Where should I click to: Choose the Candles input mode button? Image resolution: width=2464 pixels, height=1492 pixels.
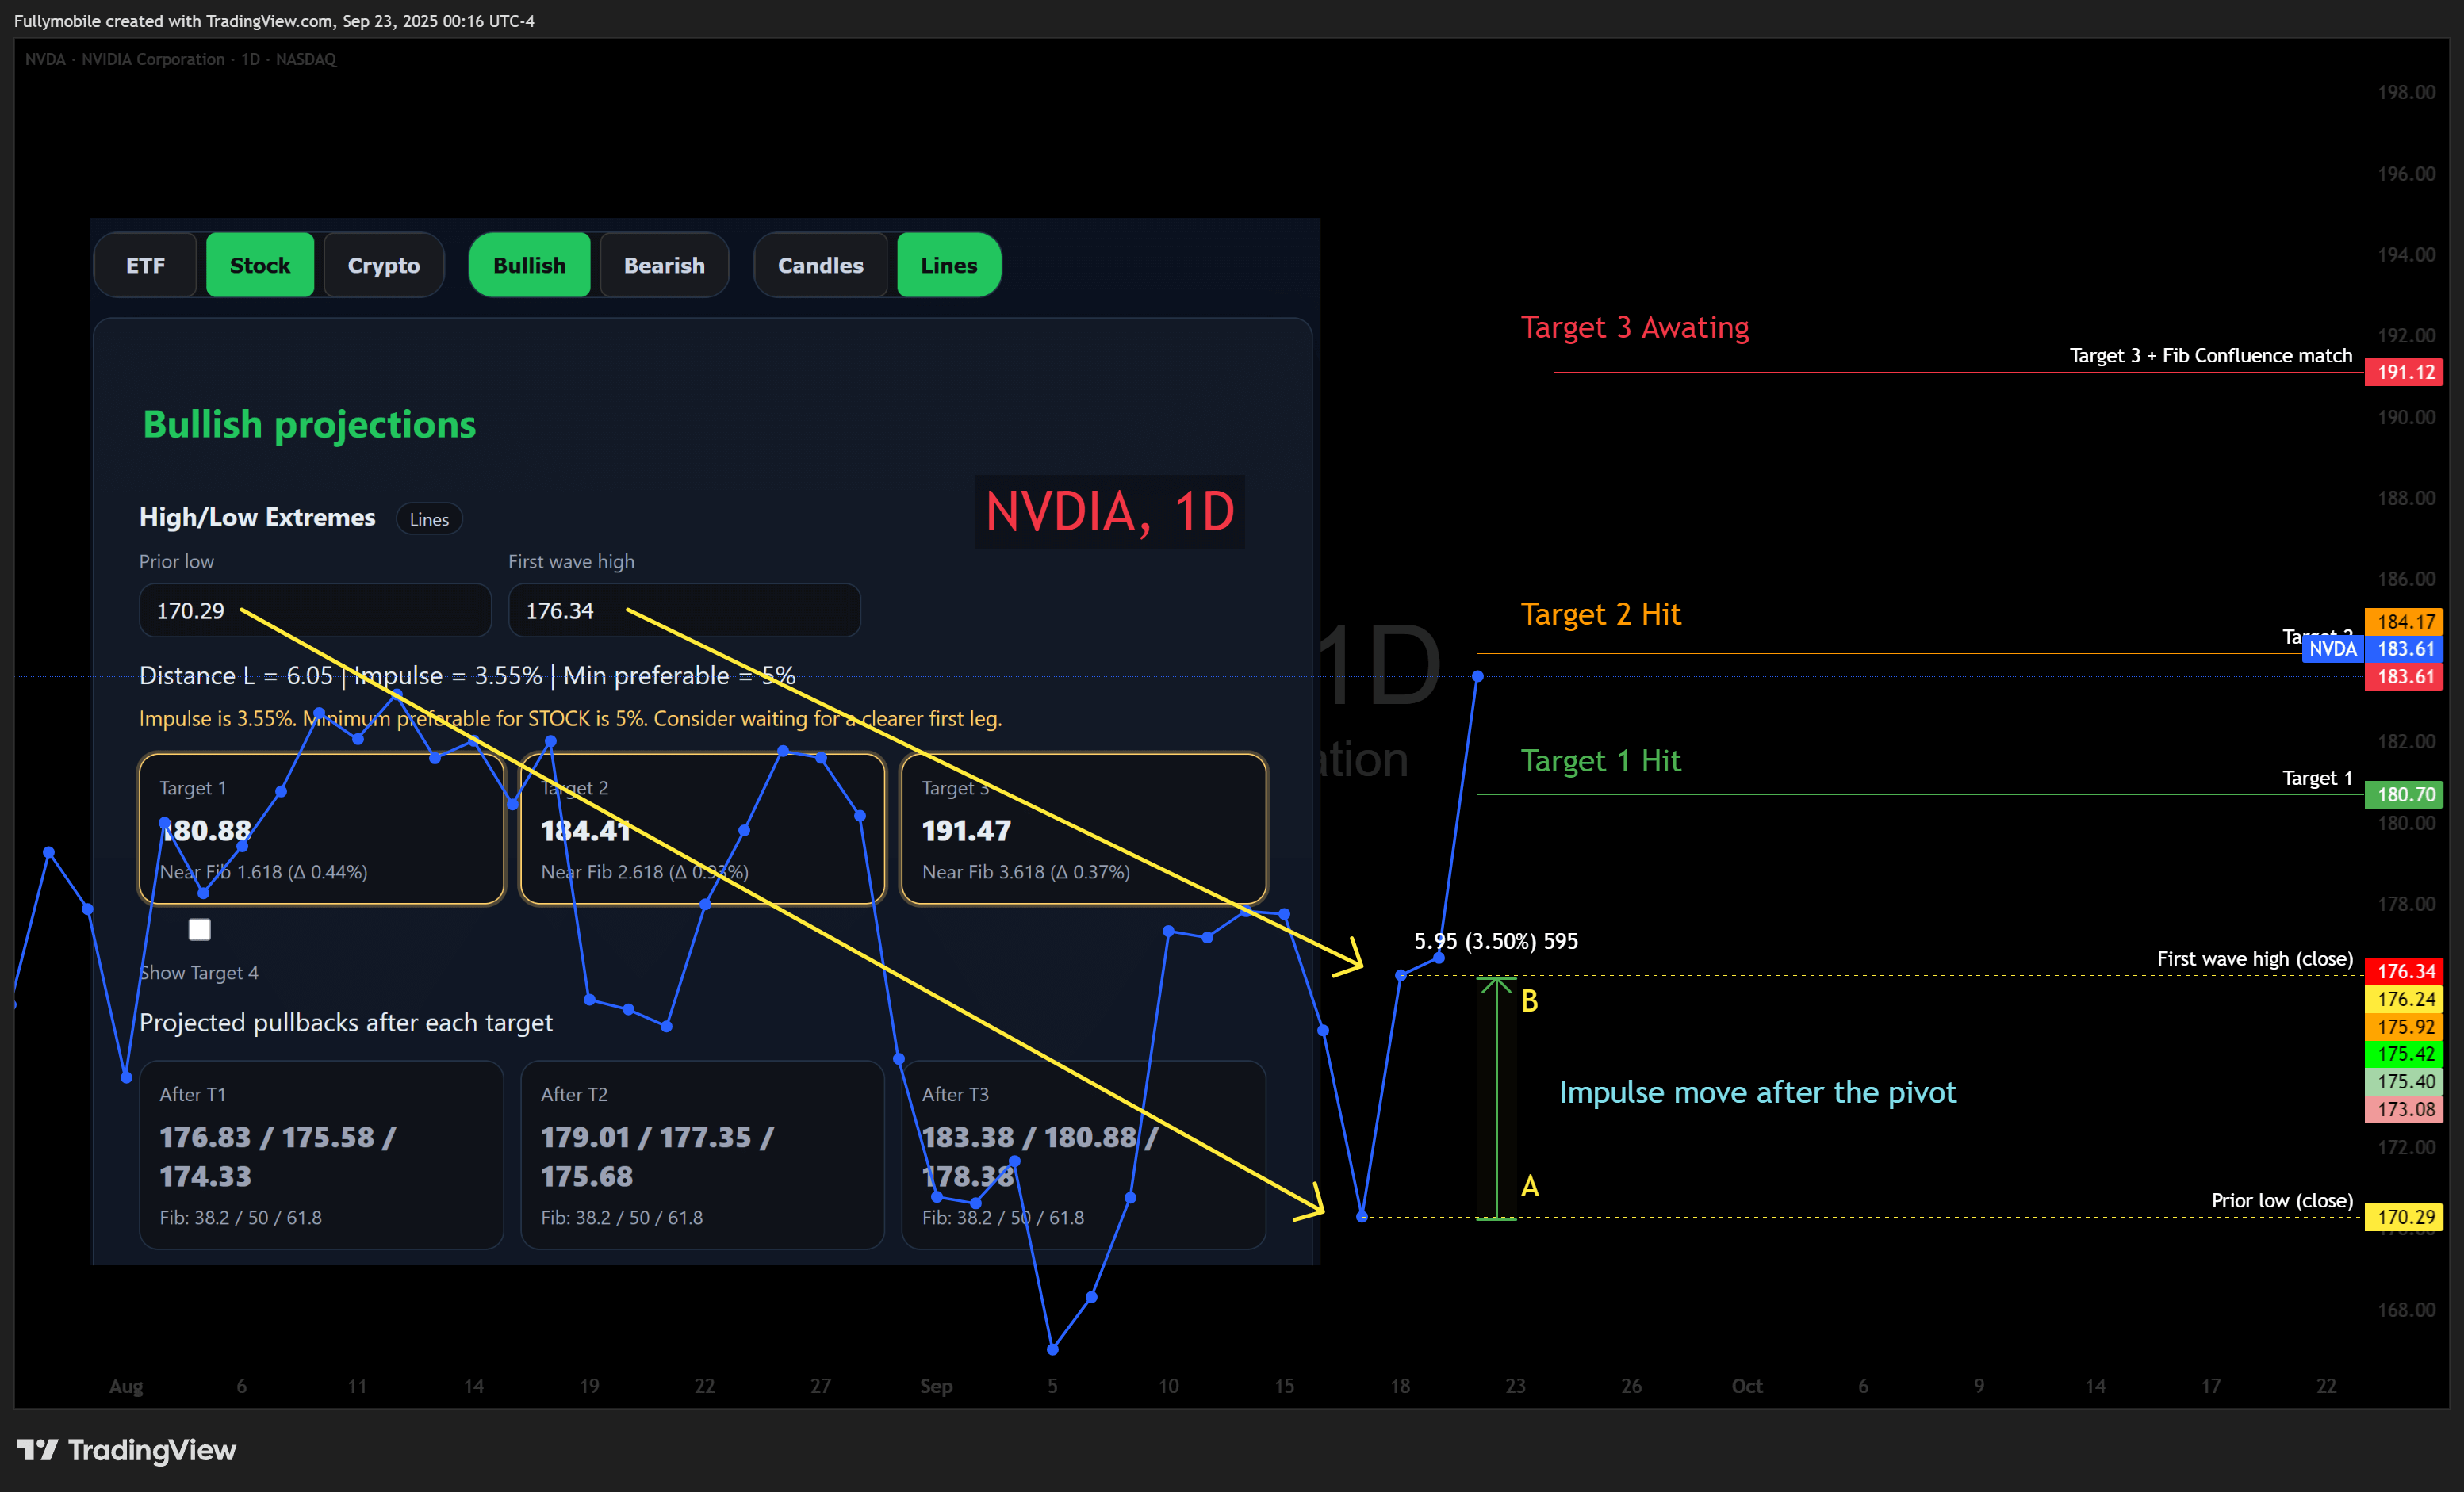[x=820, y=266]
